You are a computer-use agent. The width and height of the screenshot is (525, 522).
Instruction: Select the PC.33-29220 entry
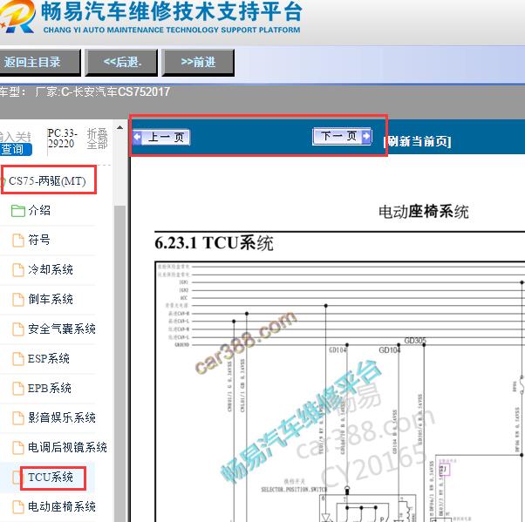62,139
